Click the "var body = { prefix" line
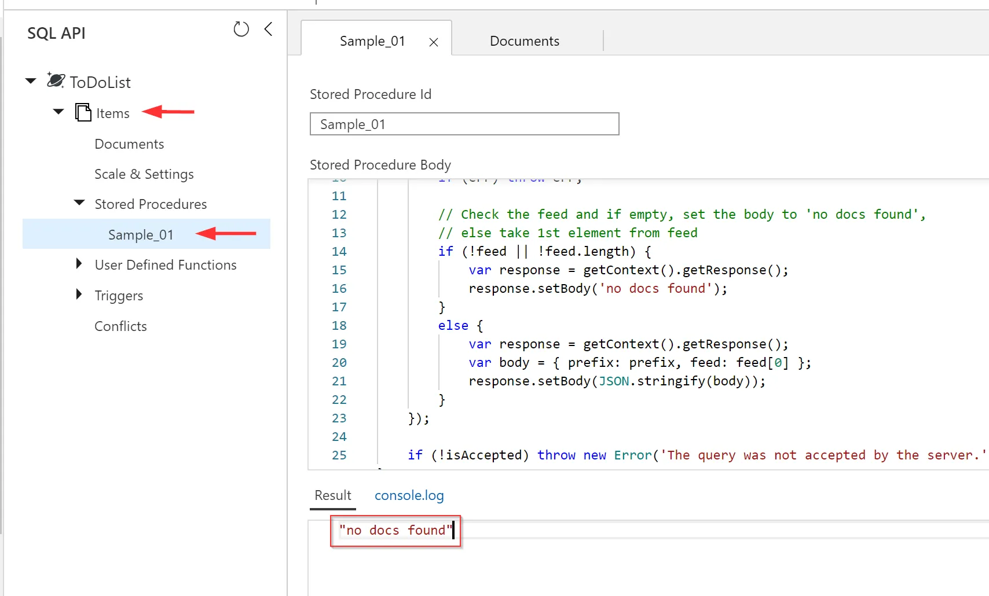The height and width of the screenshot is (596, 989). (x=640, y=363)
